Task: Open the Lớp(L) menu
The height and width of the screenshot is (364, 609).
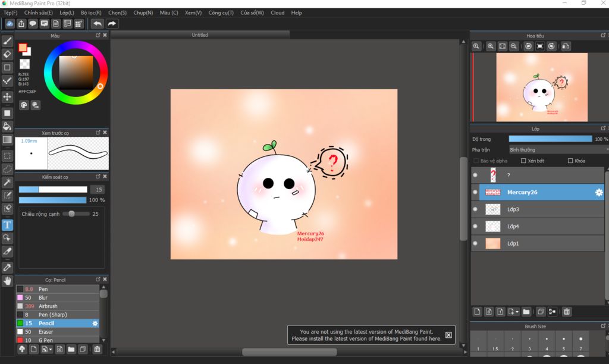Action: (x=67, y=13)
